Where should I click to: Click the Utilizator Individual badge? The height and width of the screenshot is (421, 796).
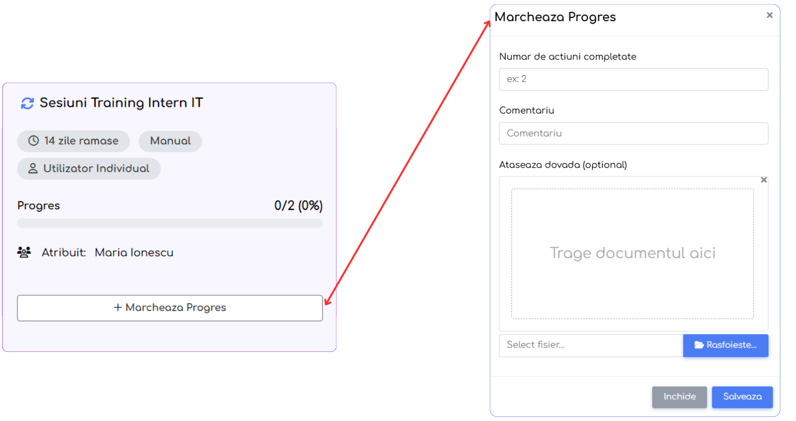point(89,168)
